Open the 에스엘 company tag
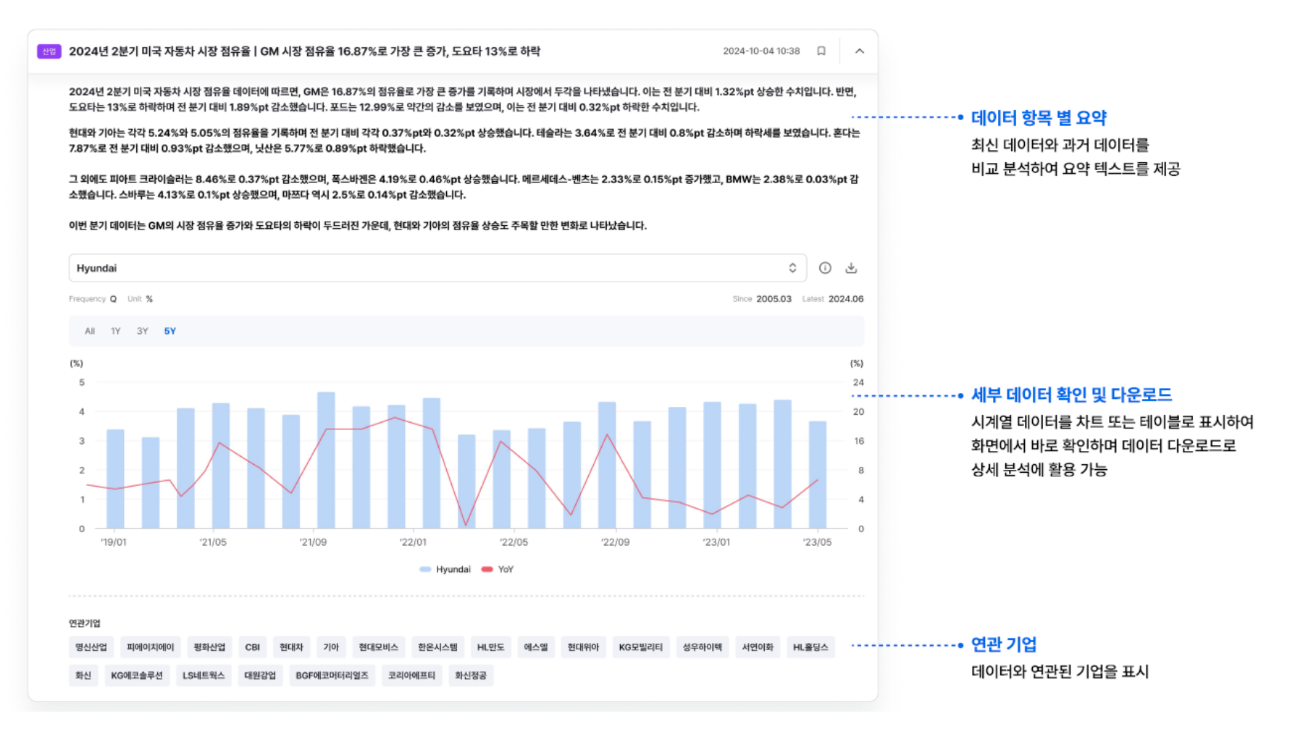 pyautogui.click(x=536, y=647)
